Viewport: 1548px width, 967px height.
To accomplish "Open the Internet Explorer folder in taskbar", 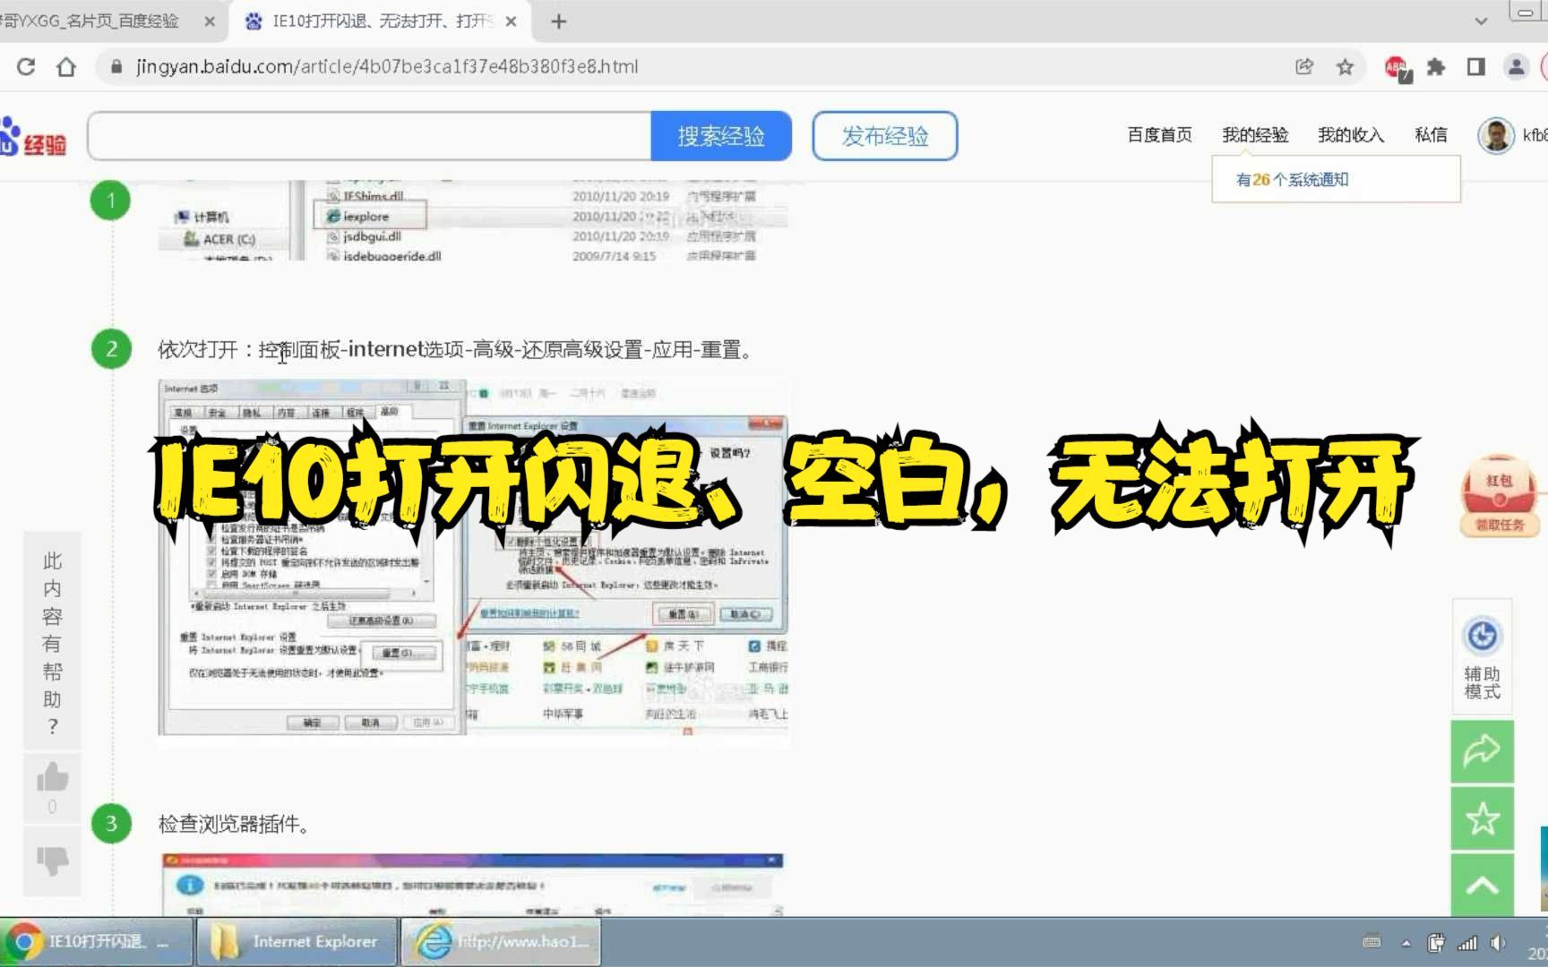I will coord(297,942).
